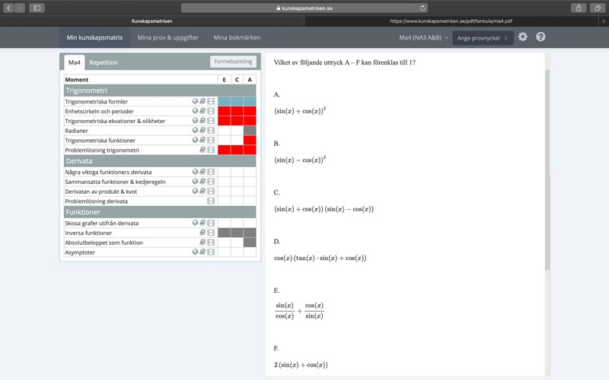Open globe icon for Radianer row
Viewport: 609px width, 380px height.
(196, 131)
